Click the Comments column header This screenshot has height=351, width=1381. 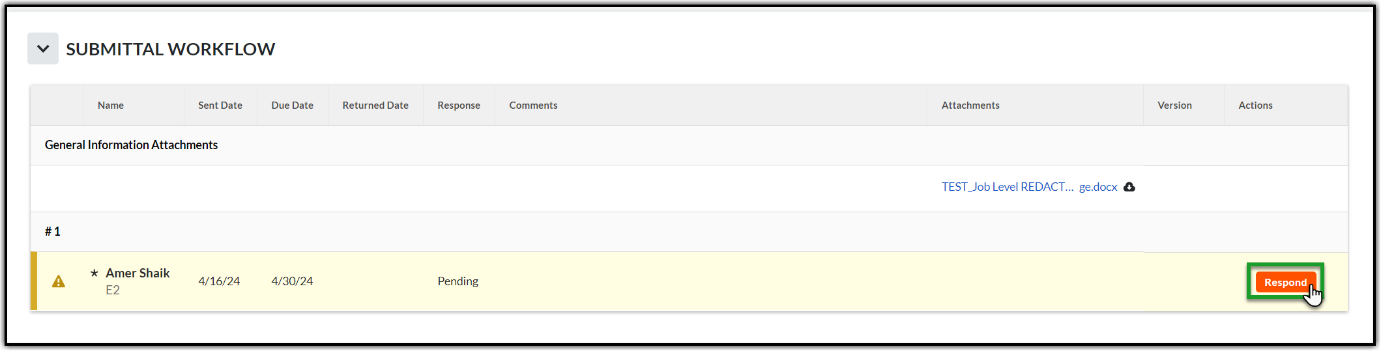533,105
